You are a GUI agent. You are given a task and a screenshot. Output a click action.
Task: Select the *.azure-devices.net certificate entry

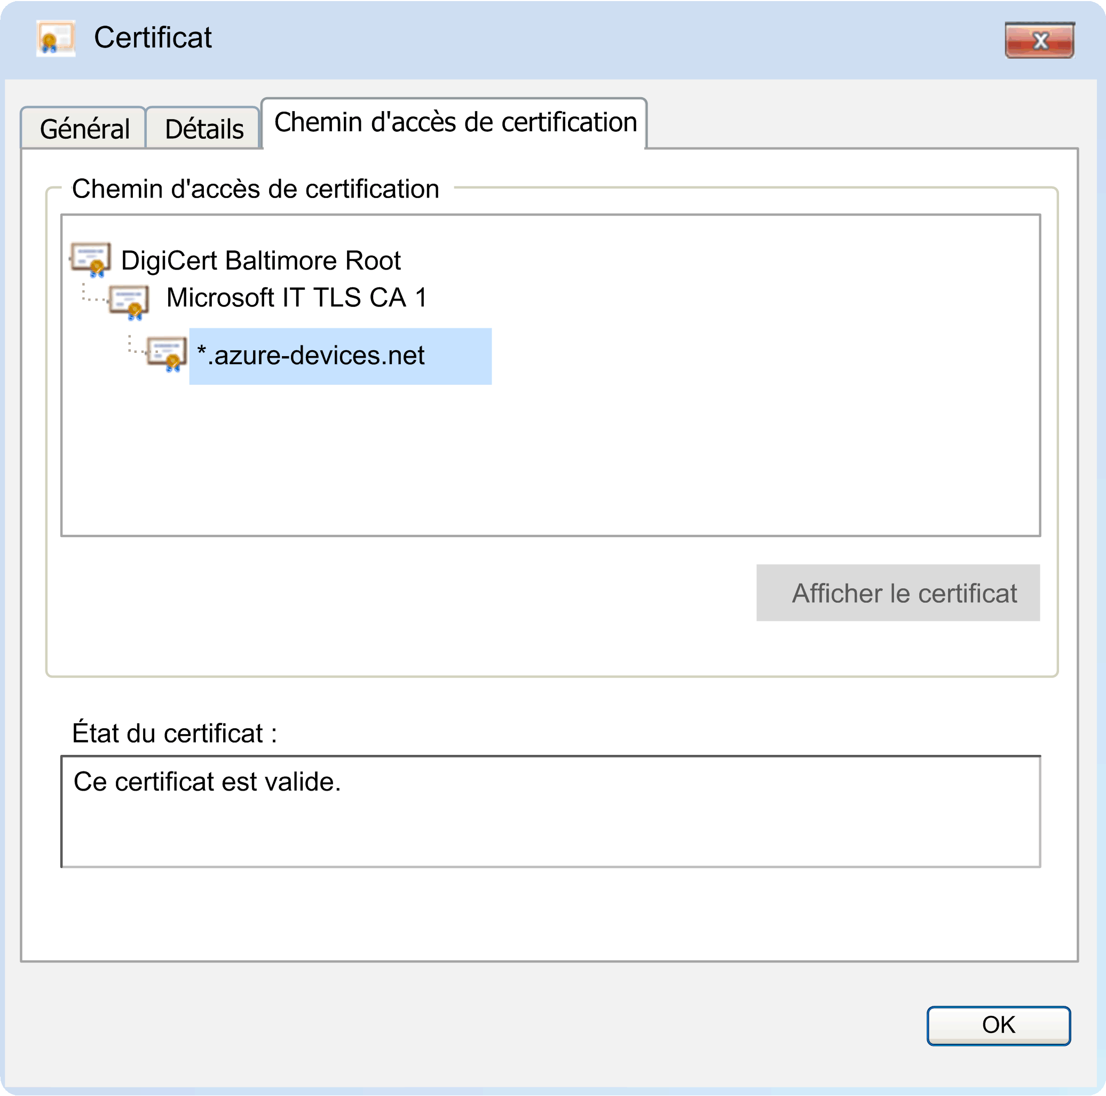point(340,356)
